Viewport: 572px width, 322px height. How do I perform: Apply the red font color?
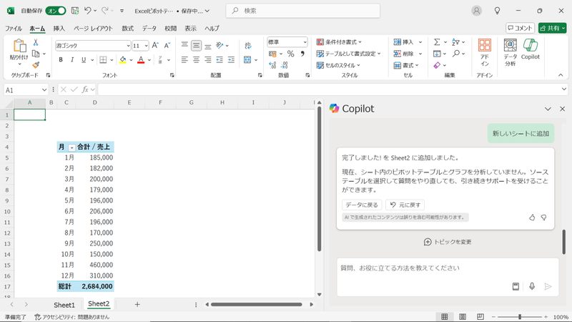141,60
